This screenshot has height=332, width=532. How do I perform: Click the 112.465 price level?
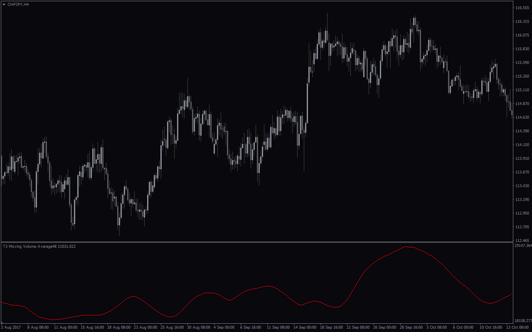click(x=522, y=241)
